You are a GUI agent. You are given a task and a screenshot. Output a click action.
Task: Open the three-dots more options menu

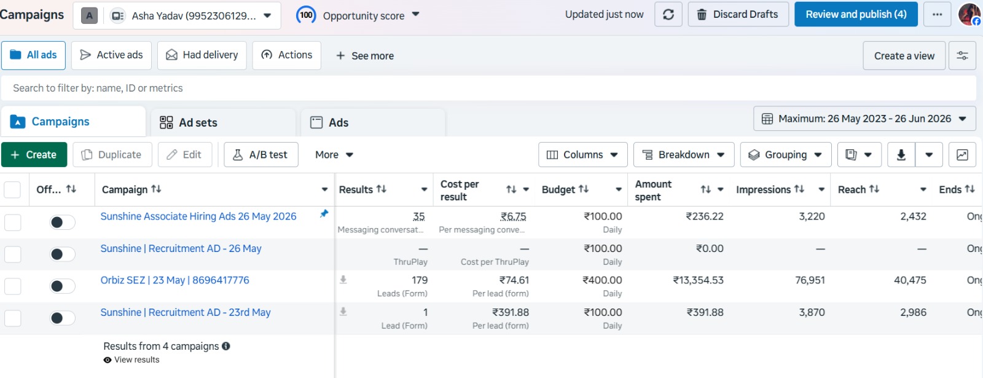pos(937,14)
